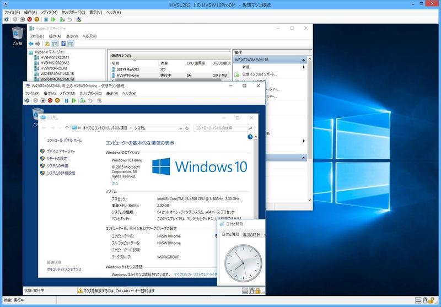The height and width of the screenshot is (307, 441).
Task: Click keyboard icon in HVSW10Home status bar
Action: (245, 290)
